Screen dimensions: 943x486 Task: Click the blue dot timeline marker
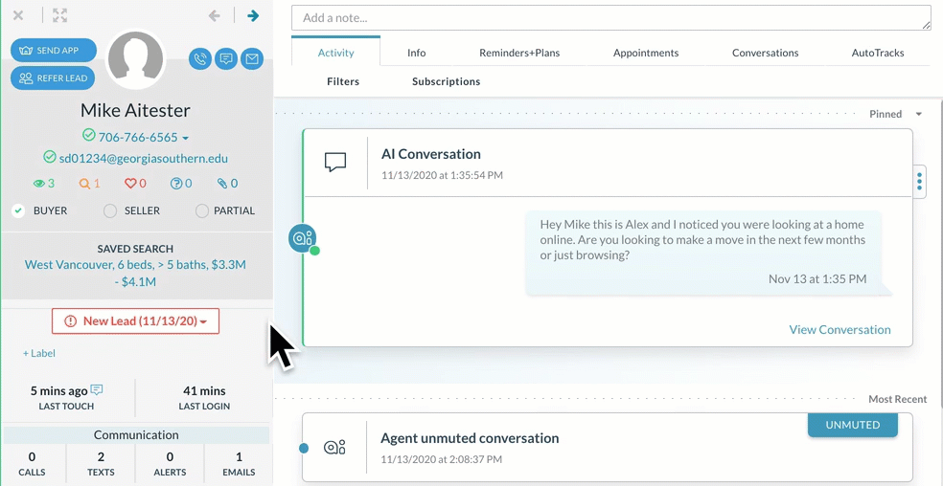point(304,448)
